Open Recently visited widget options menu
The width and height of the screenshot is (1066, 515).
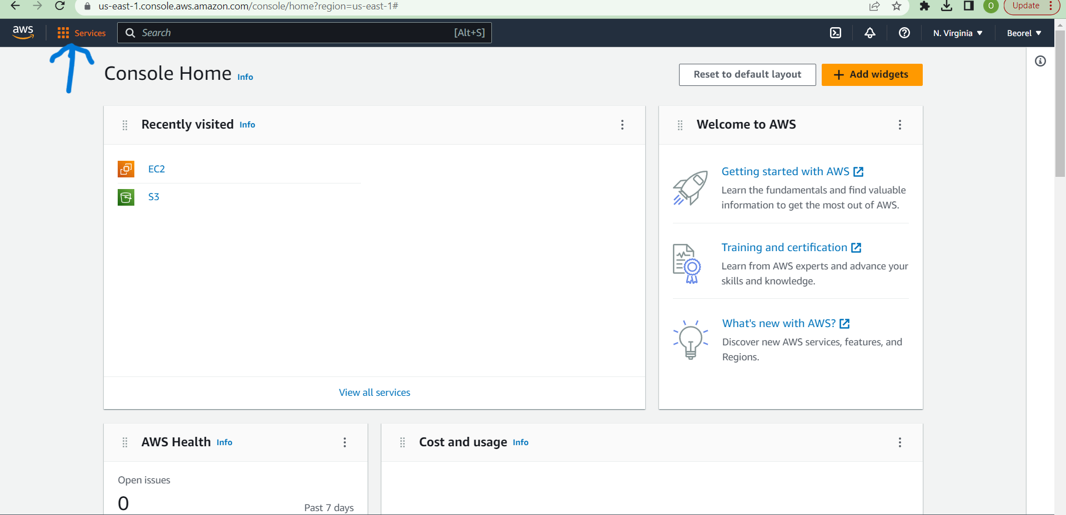coord(622,125)
